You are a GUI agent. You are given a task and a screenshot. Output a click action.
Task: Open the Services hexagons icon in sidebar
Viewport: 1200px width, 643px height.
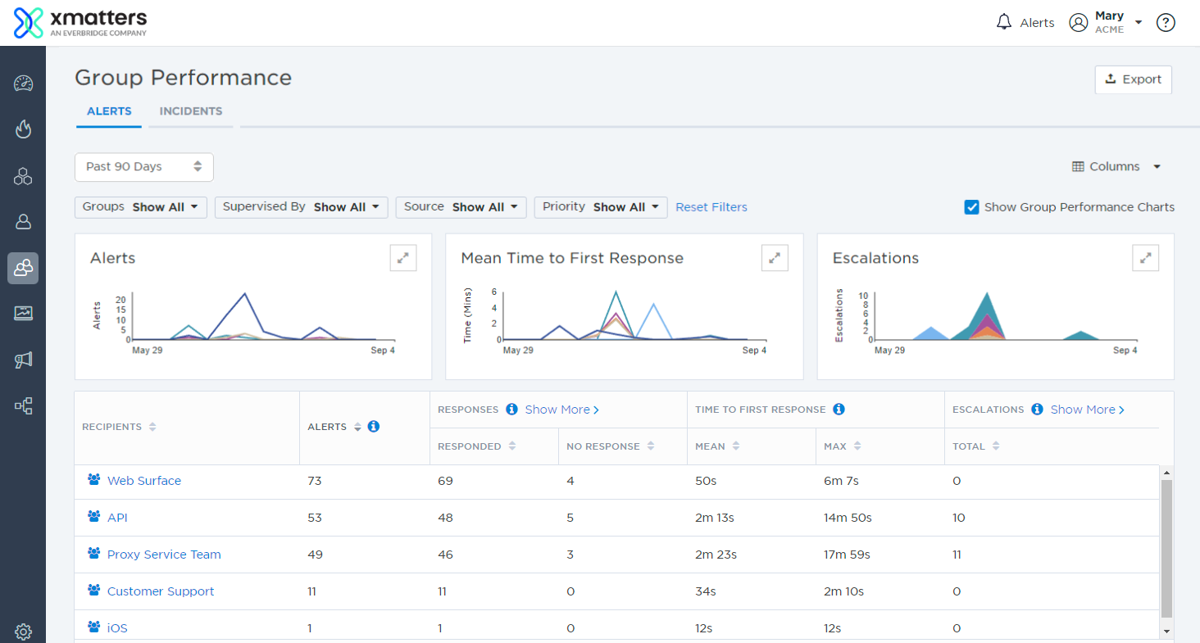(23, 175)
